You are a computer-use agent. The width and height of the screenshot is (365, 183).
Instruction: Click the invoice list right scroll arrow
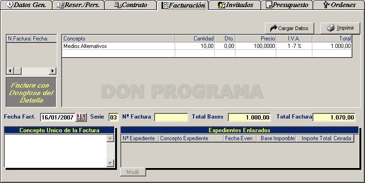click(52, 71)
